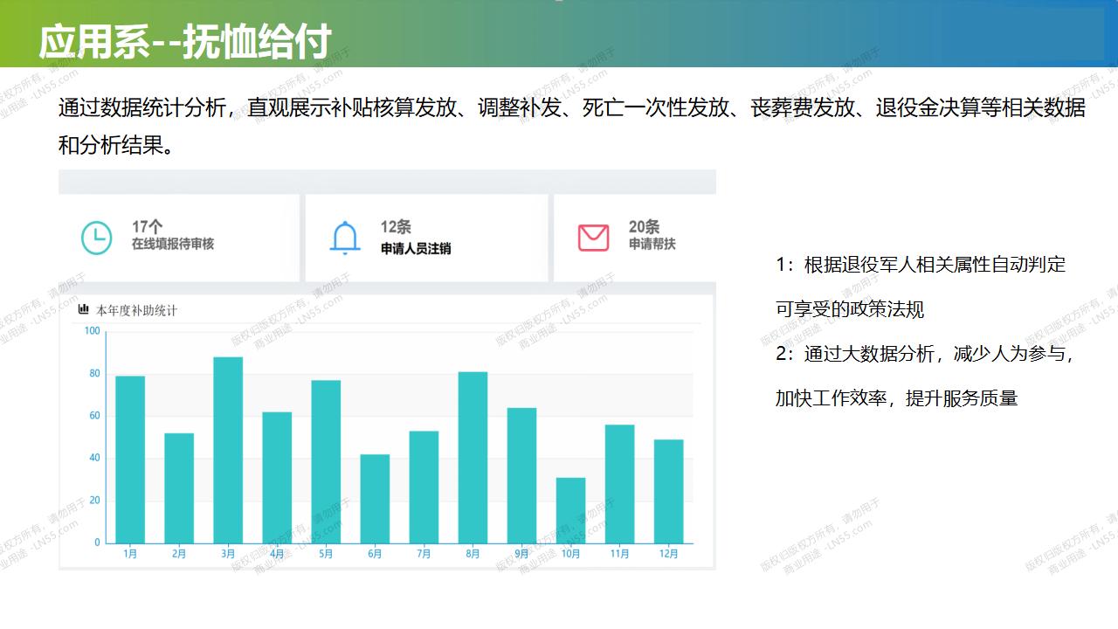
Task: Open the 申请帮扶 label
Action: click(x=652, y=245)
